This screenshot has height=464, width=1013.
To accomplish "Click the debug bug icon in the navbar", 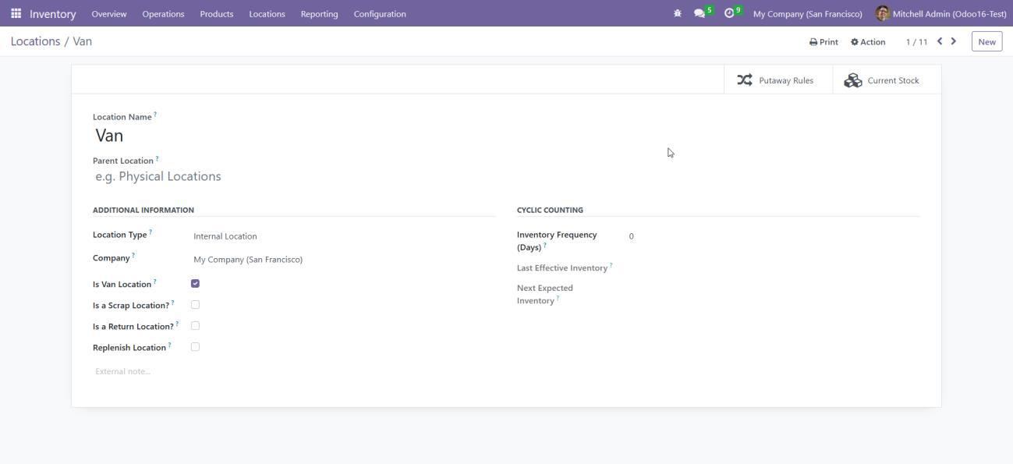I will (677, 14).
